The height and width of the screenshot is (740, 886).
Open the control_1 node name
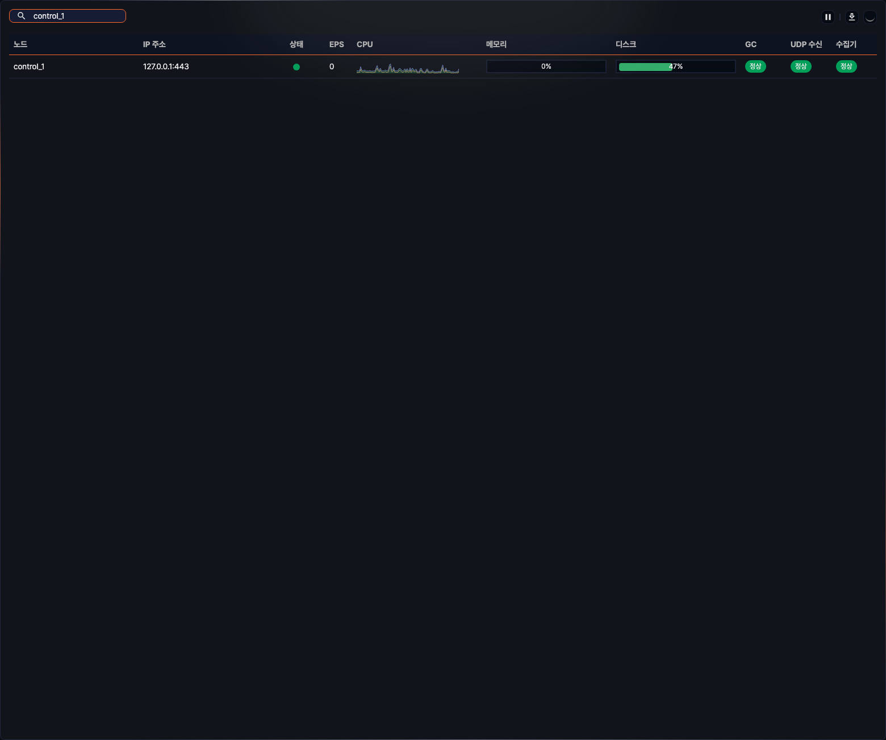29,66
